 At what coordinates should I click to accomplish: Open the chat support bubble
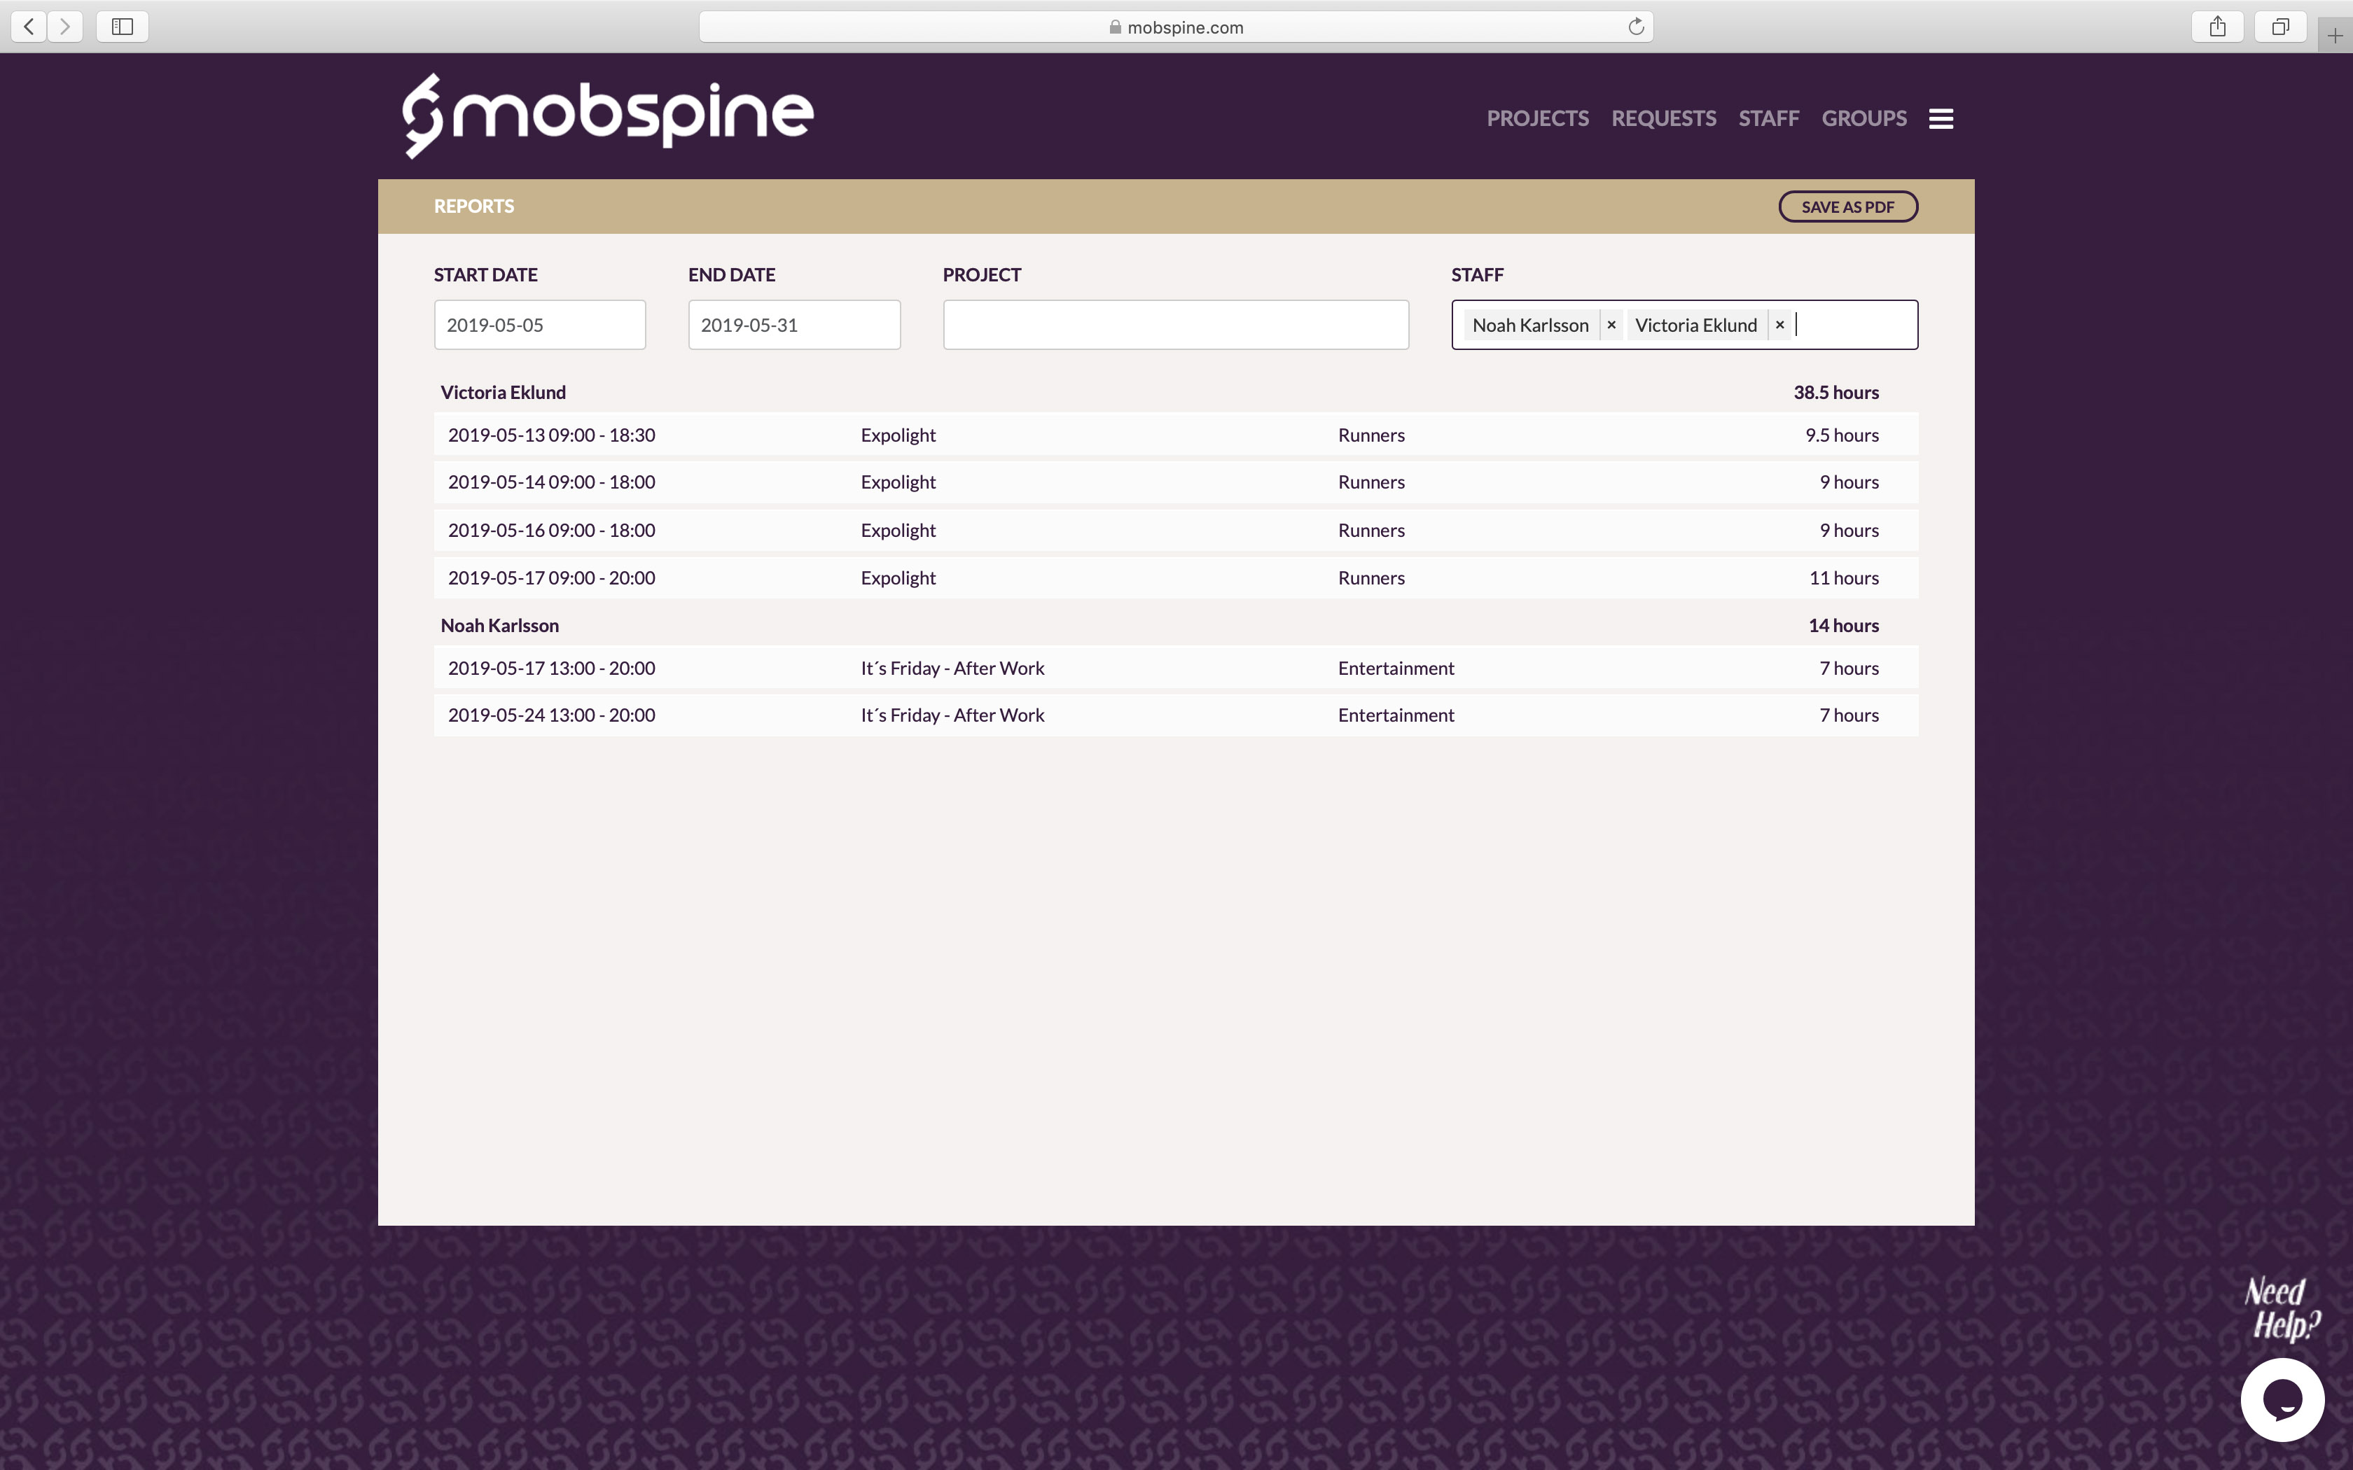[x=2282, y=1399]
